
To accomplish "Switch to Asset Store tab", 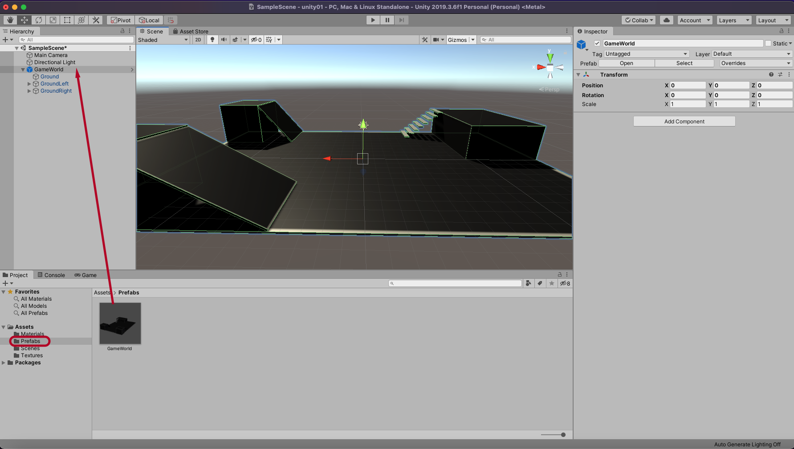I will 191,31.
